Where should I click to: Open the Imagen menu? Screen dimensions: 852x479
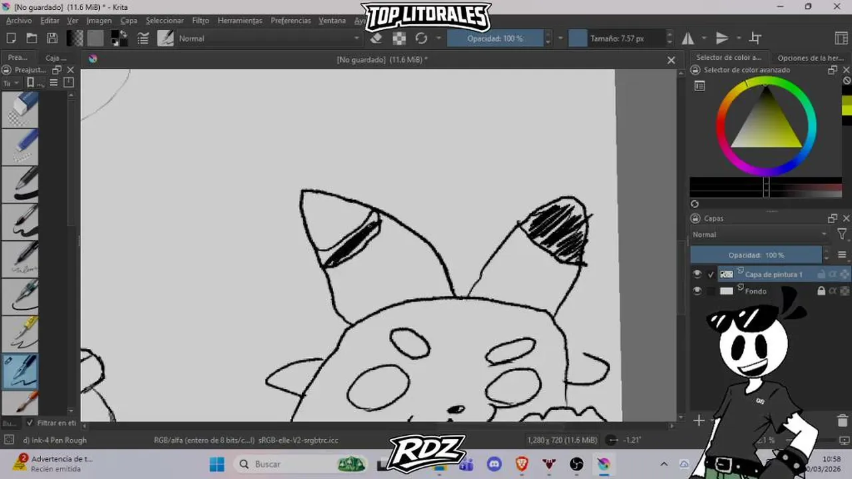tap(99, 21)
